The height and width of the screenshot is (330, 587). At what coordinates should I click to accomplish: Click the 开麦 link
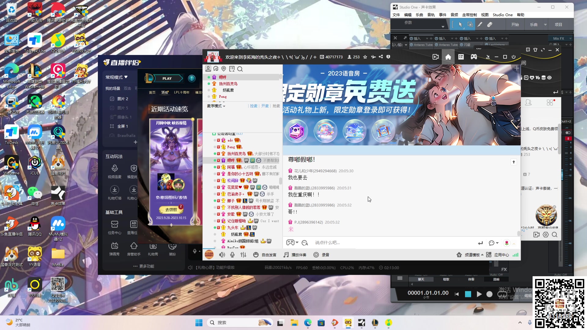(265, 106)
